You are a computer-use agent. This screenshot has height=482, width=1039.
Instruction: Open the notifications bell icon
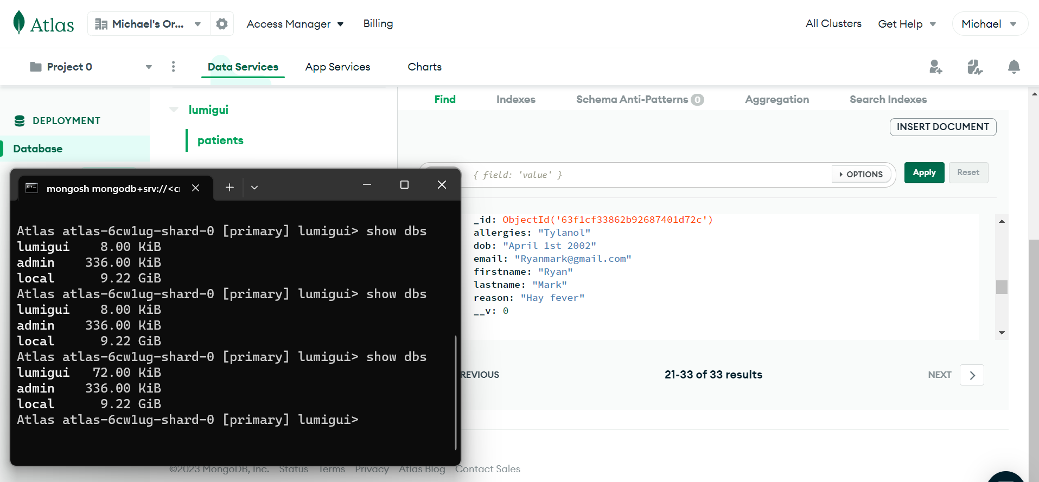pyautogui.click(x=1013, y=67)
